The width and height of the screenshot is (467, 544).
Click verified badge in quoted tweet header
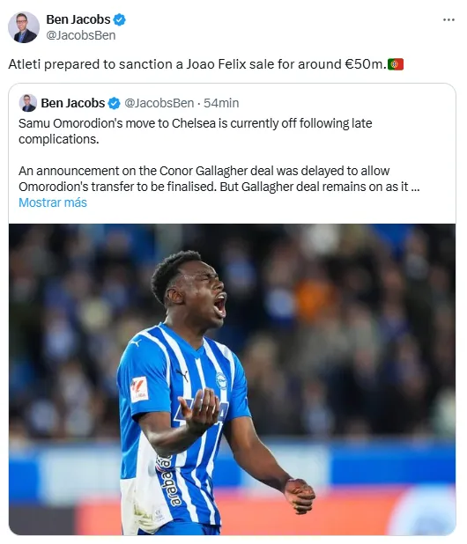(x=114, y=103)
